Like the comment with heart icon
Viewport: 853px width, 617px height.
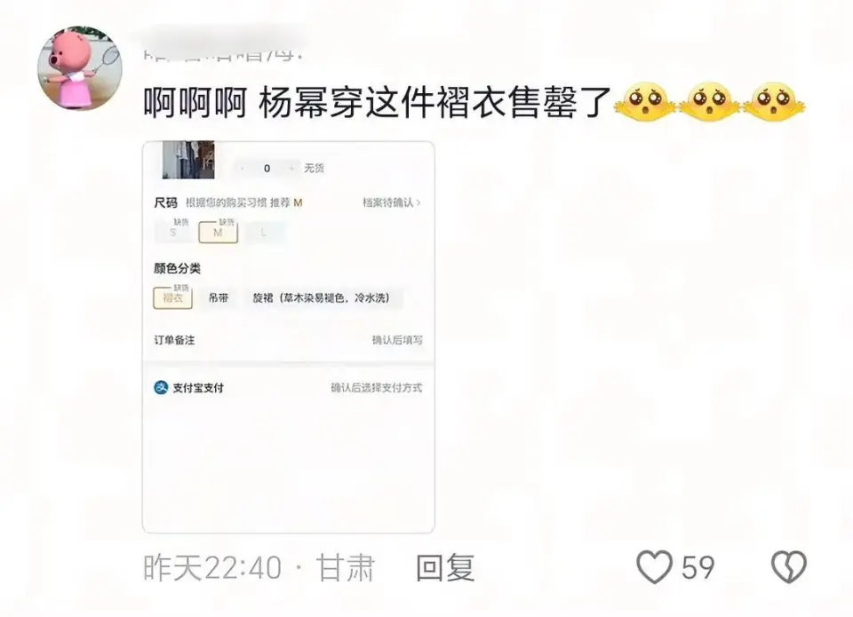click(655, 567)
